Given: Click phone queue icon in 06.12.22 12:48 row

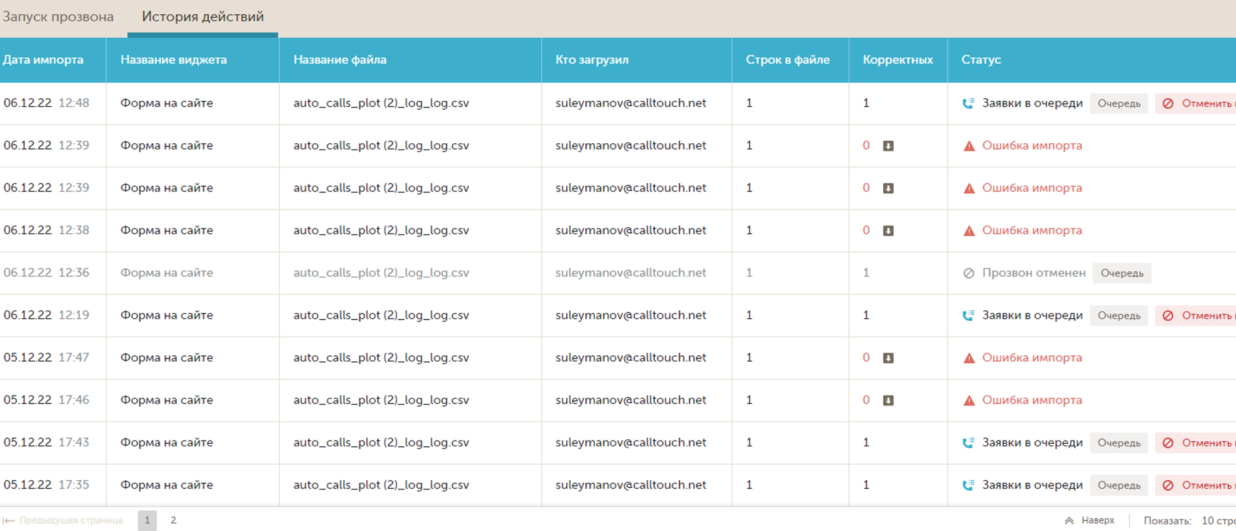Looking at the screenshot, I should (968, 103).
